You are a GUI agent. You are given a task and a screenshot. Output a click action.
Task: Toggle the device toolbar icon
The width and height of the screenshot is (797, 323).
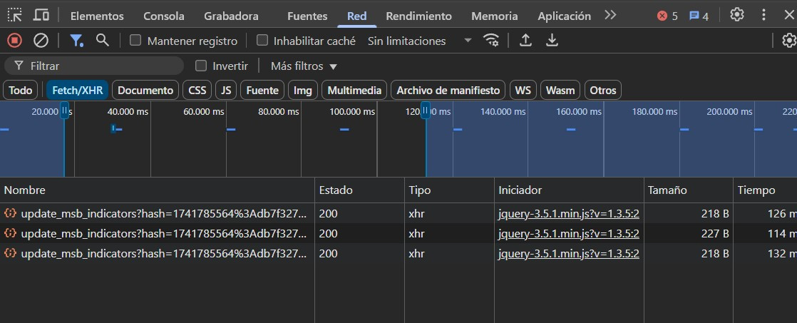coord(41,15)
